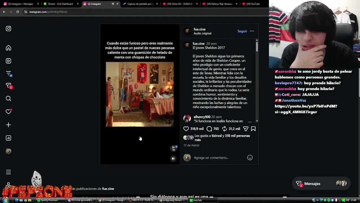Image resolution: width=360 pixels, height=203 pixels.
Task: Open post options three-dot menu
Action: tap(252, 31)
